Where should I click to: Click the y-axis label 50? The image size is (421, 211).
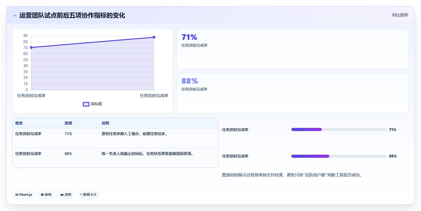[x=25, y=60]
